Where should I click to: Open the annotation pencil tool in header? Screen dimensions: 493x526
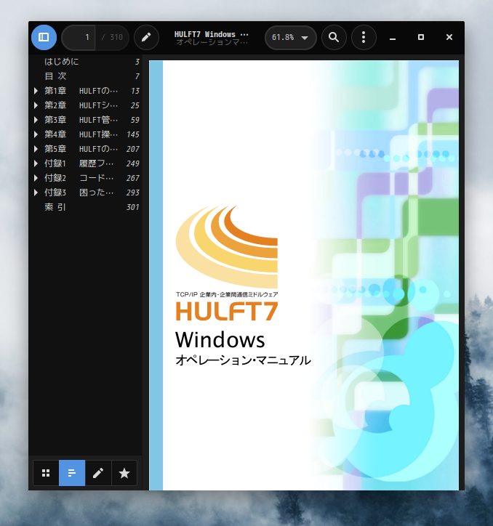coord(146,37)
